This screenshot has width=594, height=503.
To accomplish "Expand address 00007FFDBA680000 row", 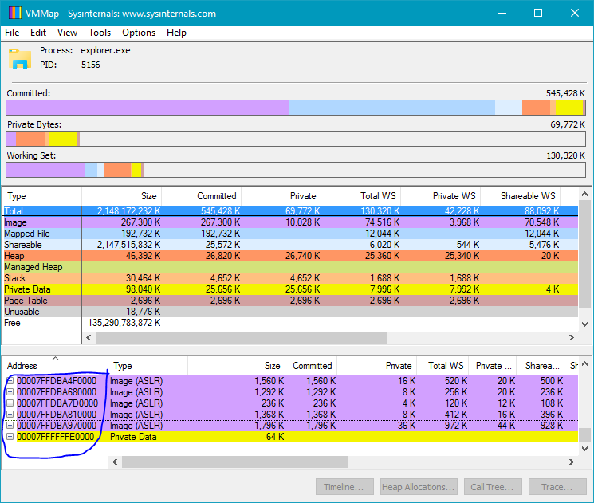I will pyautogui.click(x=10, y=392).
